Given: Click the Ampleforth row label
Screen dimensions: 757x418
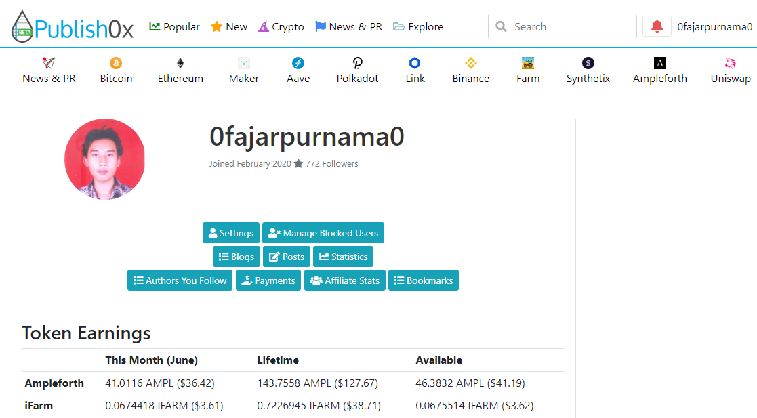Looking at the screenshot, I should (54, 383).
